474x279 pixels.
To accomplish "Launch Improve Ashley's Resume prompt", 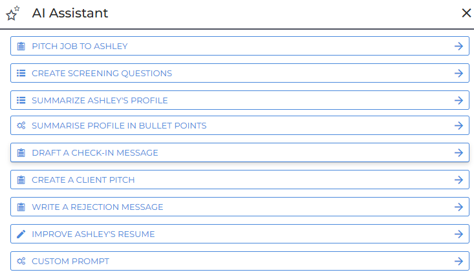I will coord(93,234).
